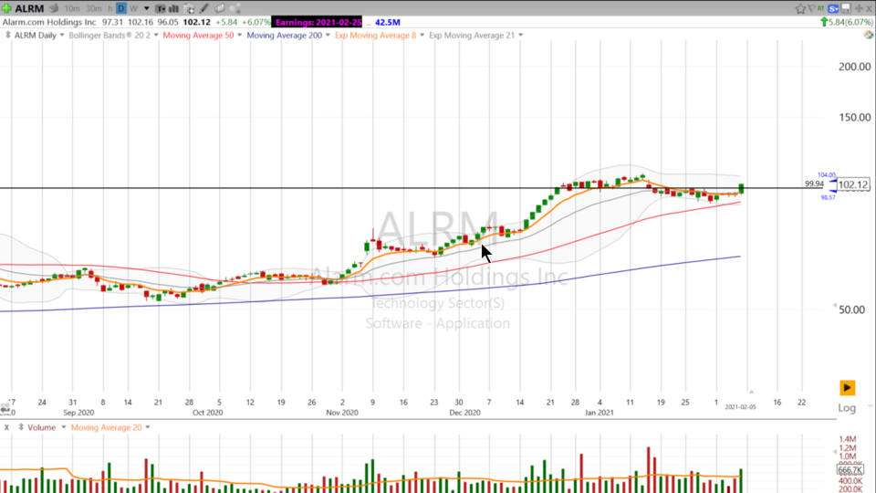Click the flag icon
876x493 pixels.
click(811, 8)
